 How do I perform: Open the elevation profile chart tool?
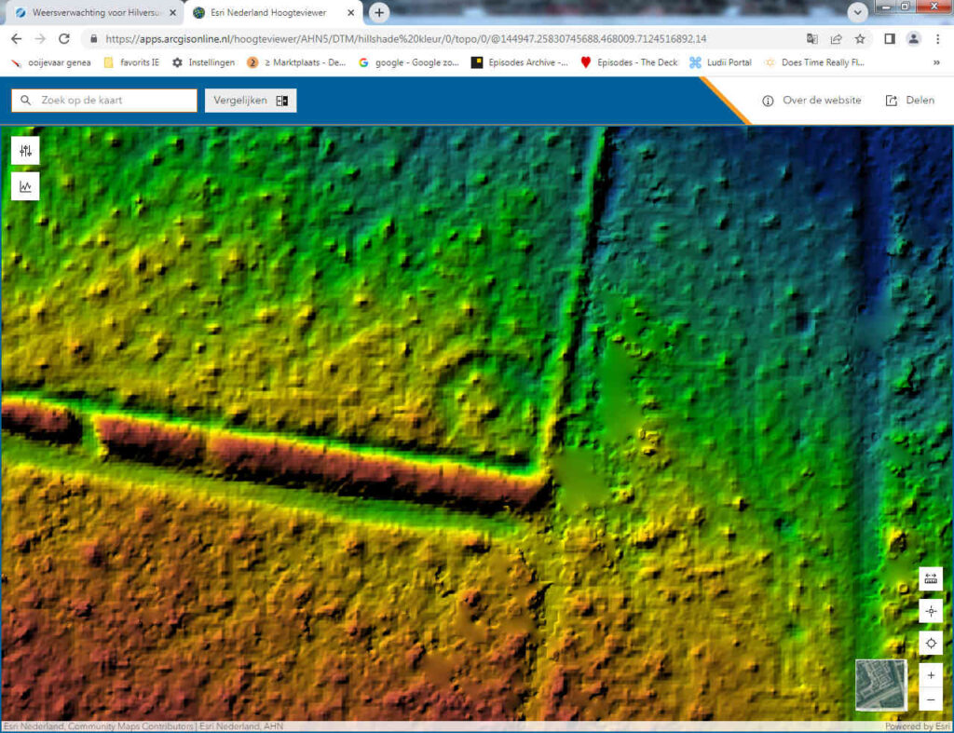click(25, 186)
